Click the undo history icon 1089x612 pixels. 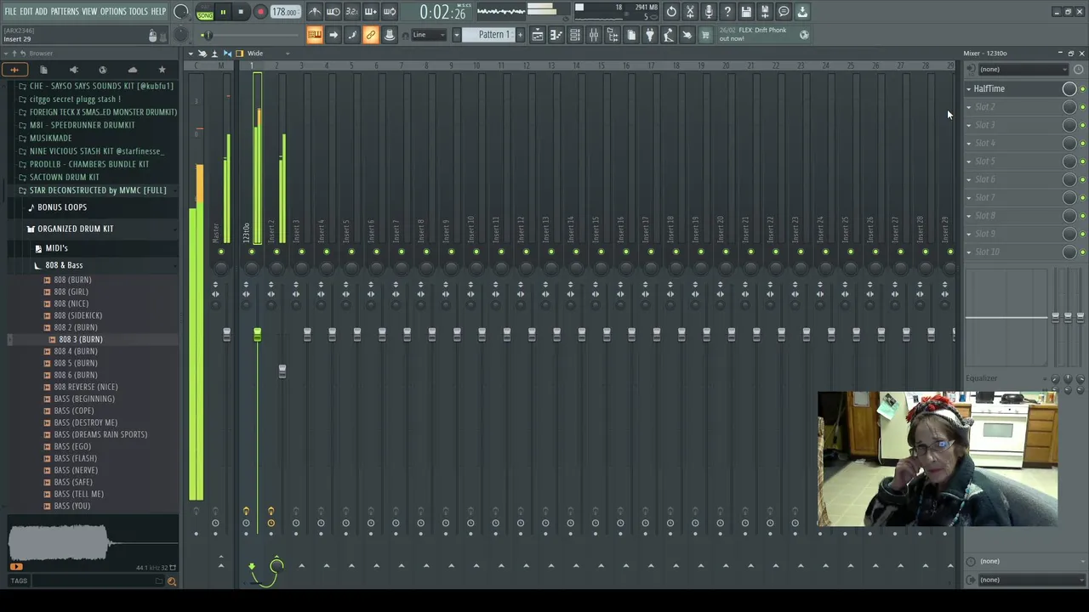pyautogui.click(x=671, y=12)
